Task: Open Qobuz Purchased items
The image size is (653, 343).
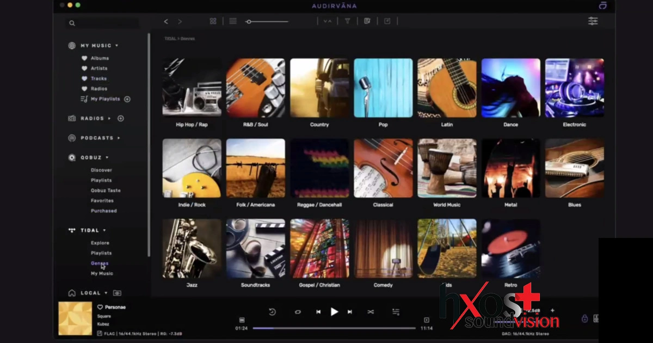Action: [x=104, y=211]
